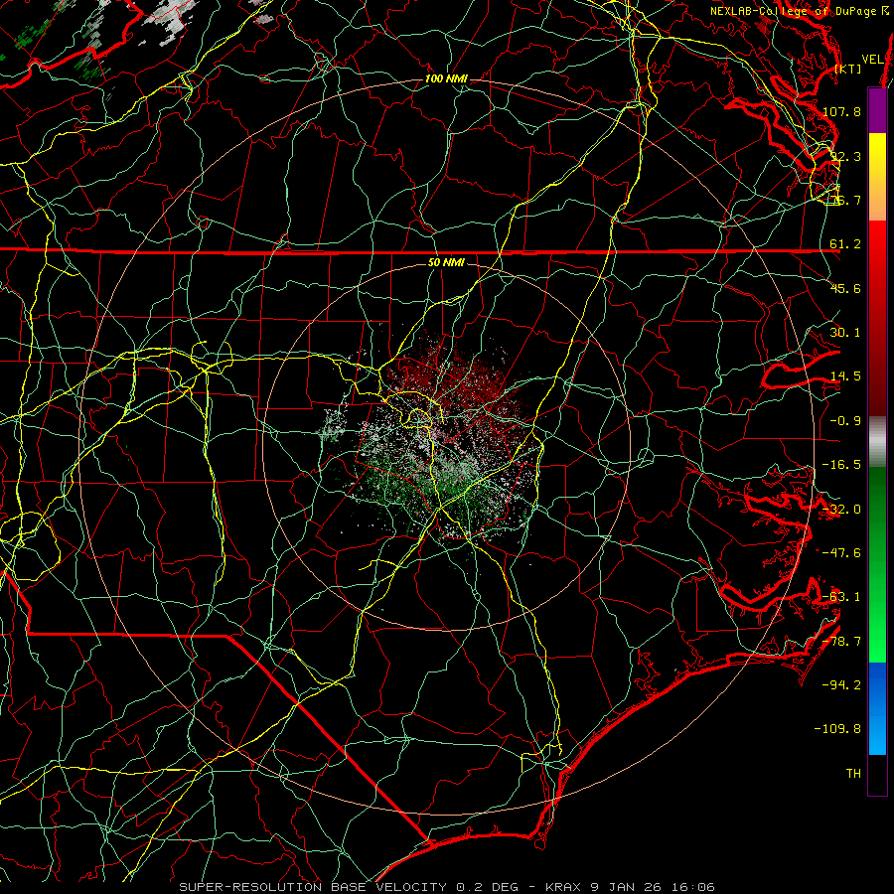Click the Super-Resolution Base Velocity caption
The height and width of the screenshot is (894, 894).
click(x=446, y=887)
